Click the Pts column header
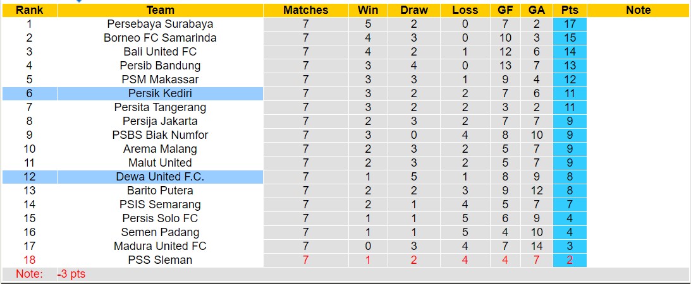Viewport: 691px width, 284px height. [570, 10]
